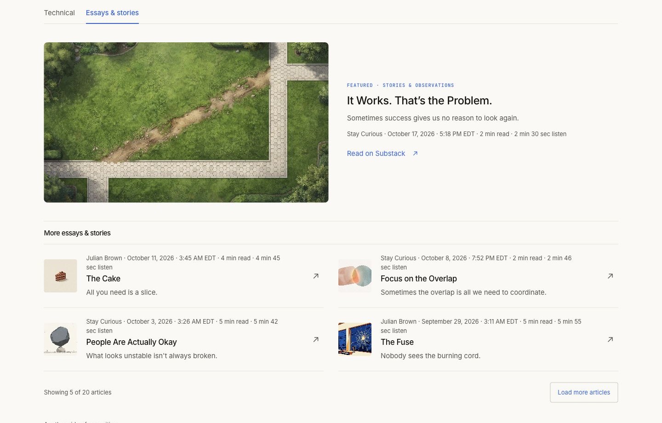Open the People Are Actually Okay title
Viewport: 662px width, 423px height.
pos(131,342)
